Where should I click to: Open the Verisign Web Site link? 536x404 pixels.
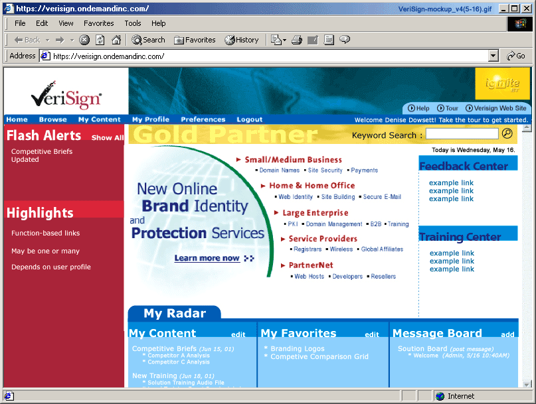coord(496,108)
